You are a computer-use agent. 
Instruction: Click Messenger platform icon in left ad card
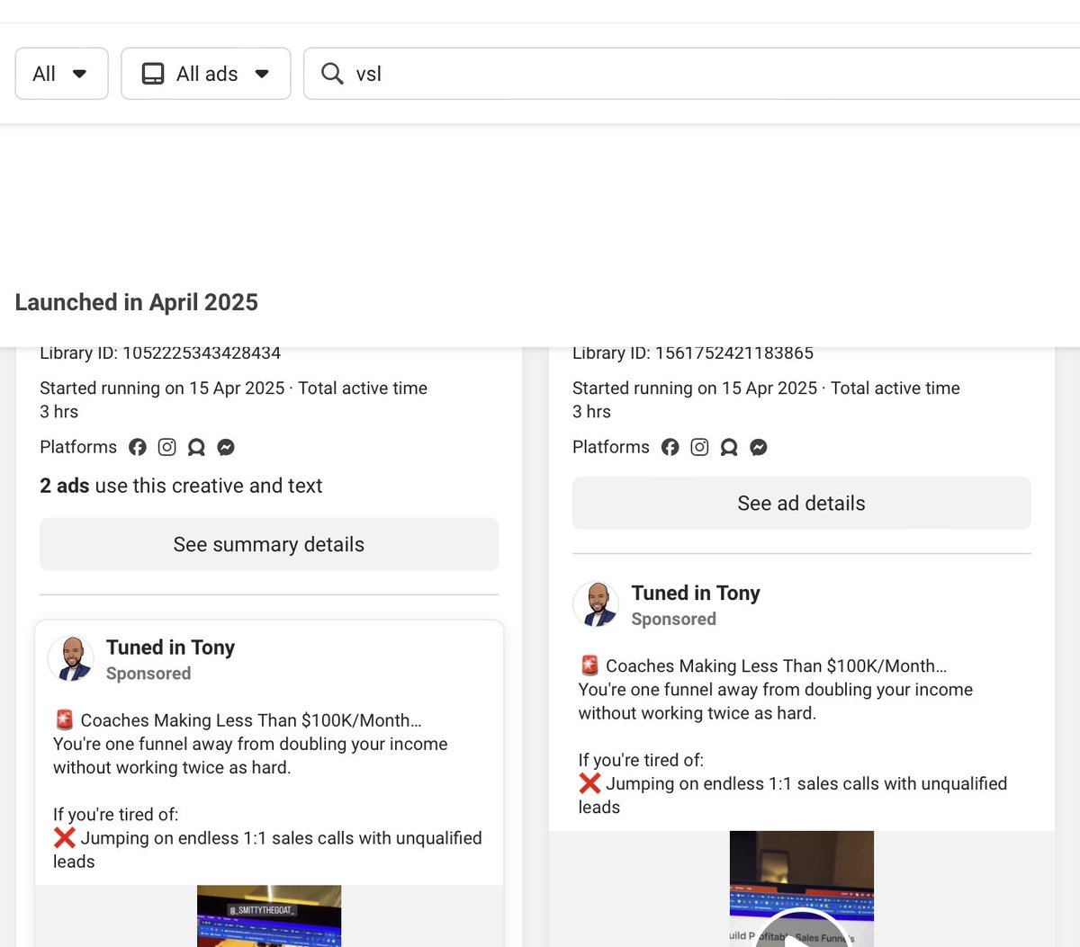pos(226,447)
